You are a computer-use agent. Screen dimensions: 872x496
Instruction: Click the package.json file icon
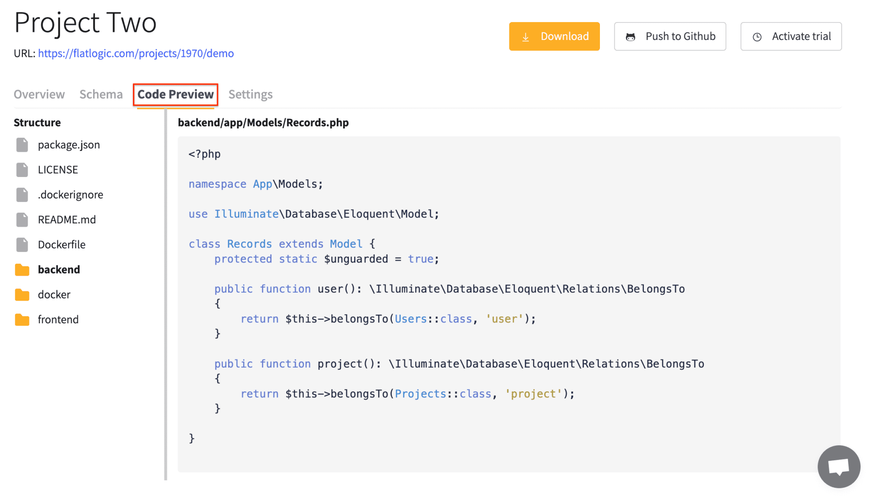(x=22, y=145)
